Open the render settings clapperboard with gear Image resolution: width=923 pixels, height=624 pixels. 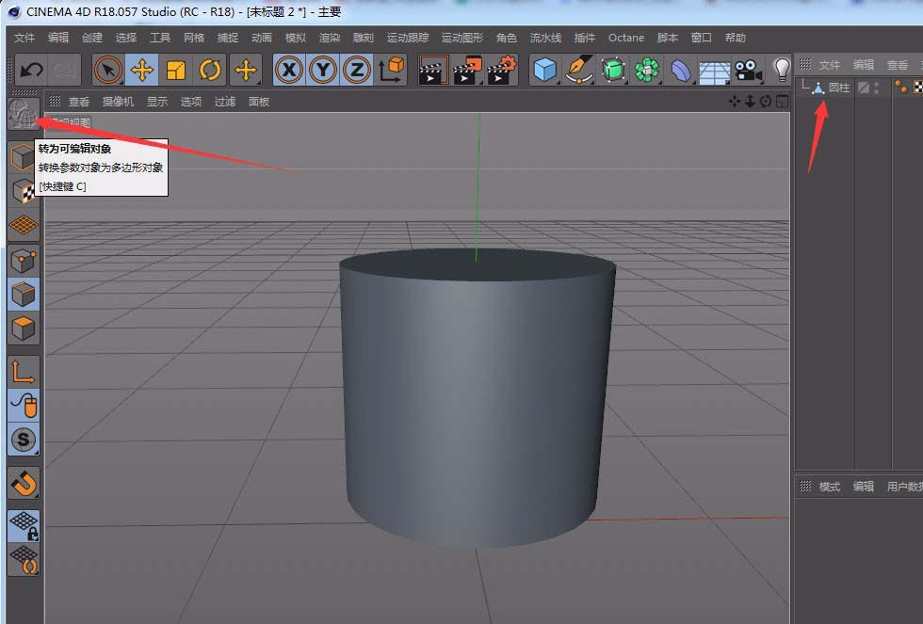point(502,71)
